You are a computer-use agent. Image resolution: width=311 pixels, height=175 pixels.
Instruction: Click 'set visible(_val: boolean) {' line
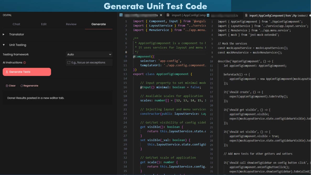coord(165,140)
